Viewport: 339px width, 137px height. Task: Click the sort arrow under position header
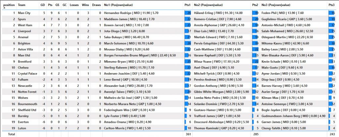pyautogui.click(x=4, y=8)
